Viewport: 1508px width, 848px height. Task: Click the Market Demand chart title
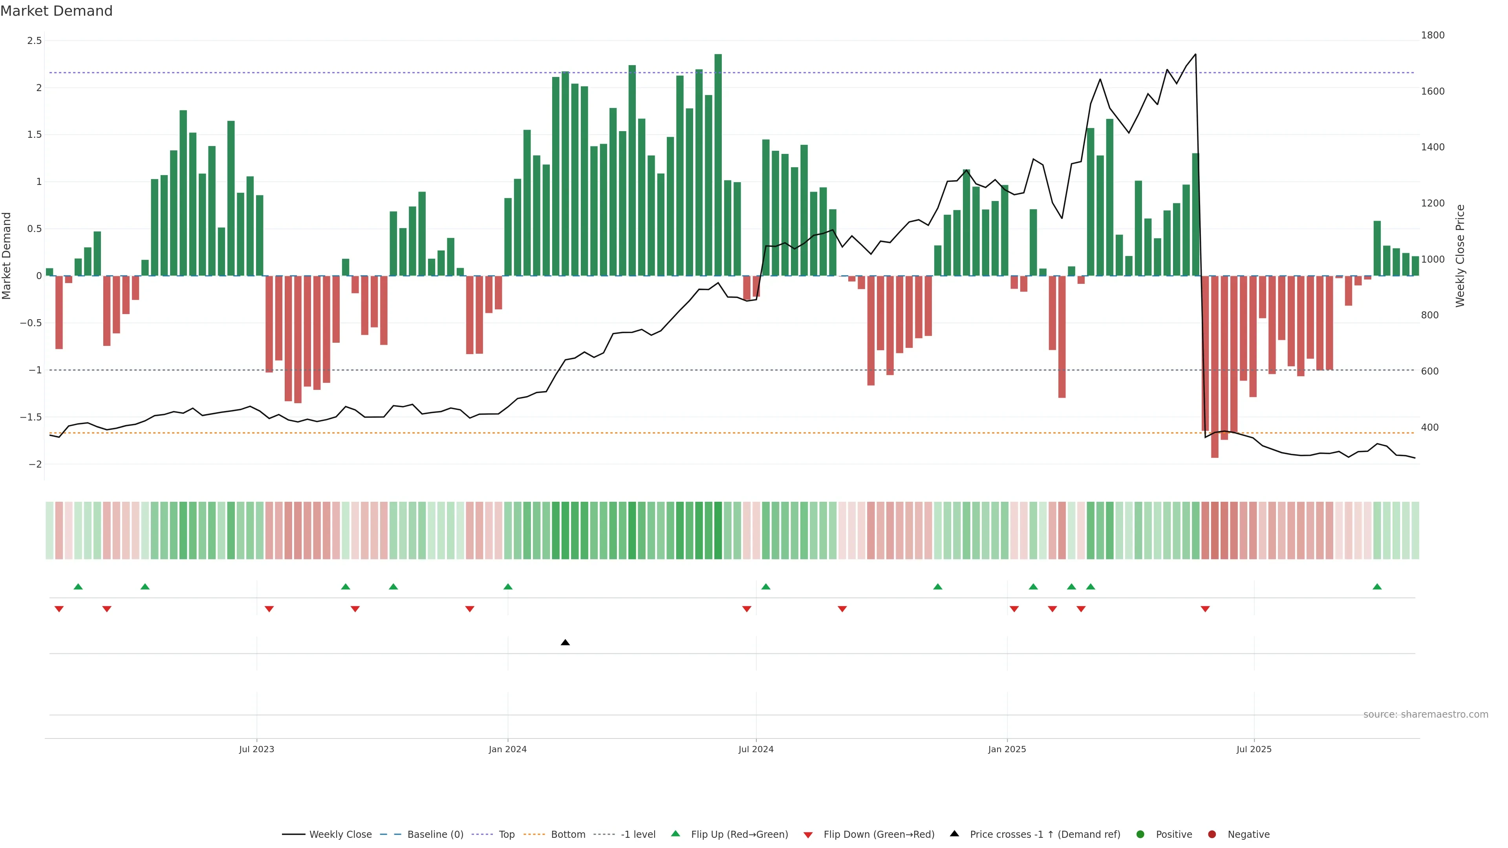pyautogui.click(x=56, y=11)
